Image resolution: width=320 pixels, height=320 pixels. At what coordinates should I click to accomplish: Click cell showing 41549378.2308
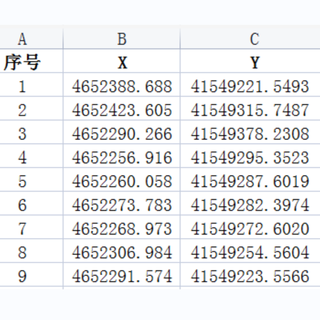[251, 132]
